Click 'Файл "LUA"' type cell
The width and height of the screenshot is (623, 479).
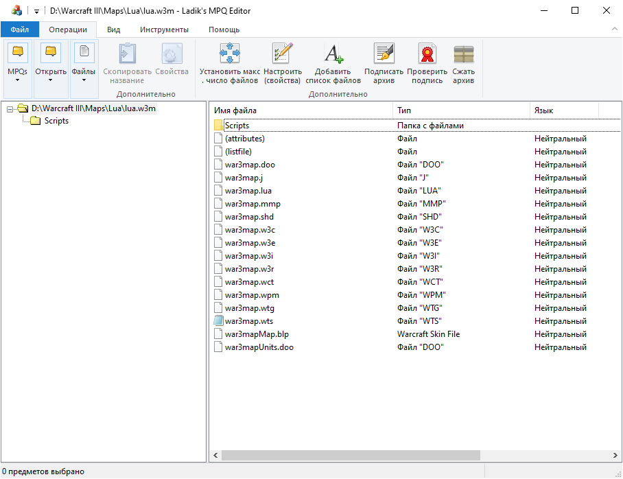419,190
